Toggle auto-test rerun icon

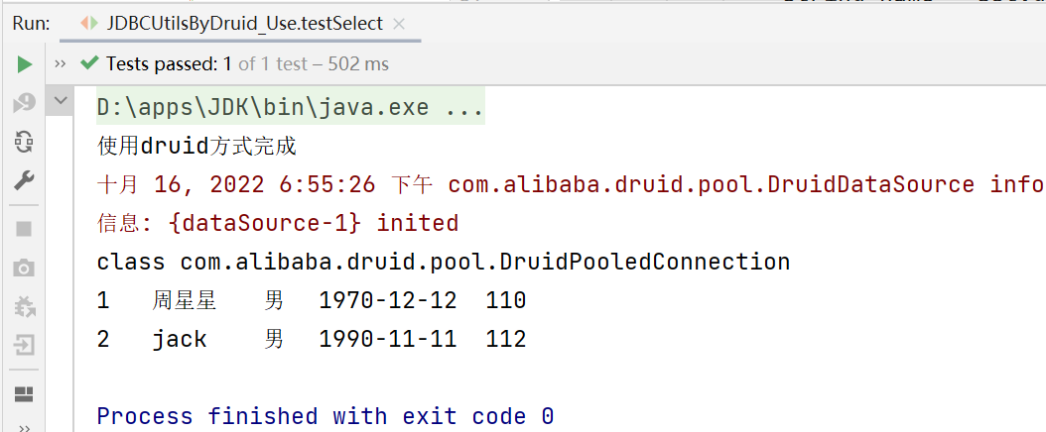click(x=24, y=141)
